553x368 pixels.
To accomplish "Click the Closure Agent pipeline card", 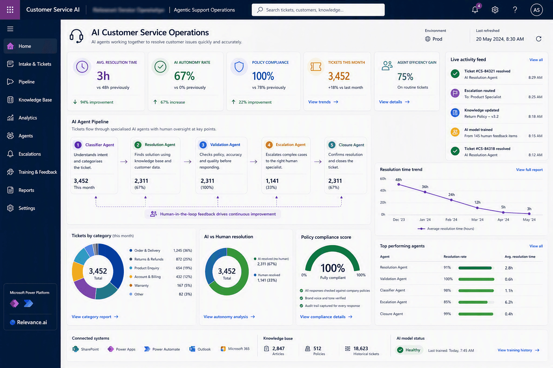I will pos(346,166).
